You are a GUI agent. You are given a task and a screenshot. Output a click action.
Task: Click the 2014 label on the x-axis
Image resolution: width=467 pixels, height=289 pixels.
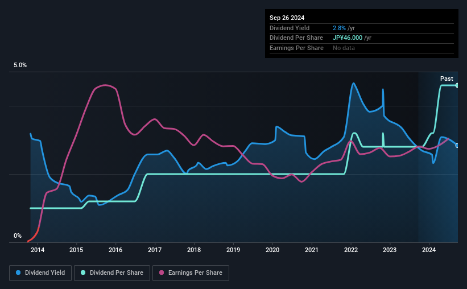click(x=38, y=250)
